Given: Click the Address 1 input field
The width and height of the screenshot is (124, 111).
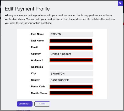Looking at the screenshot, I should (x=71, y=61).
